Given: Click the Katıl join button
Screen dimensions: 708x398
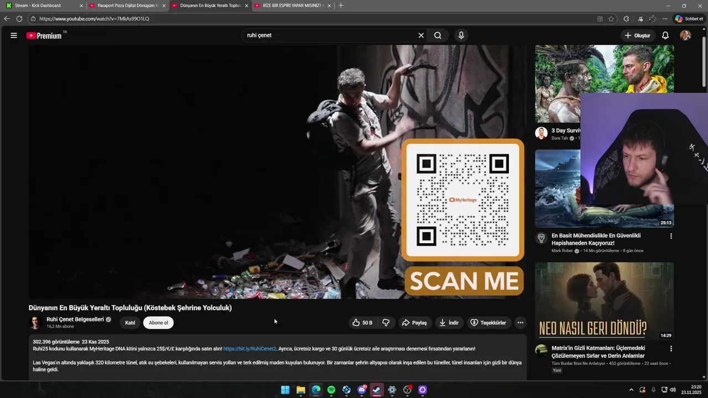Looking at the screenshot, I should click(130, 323).
